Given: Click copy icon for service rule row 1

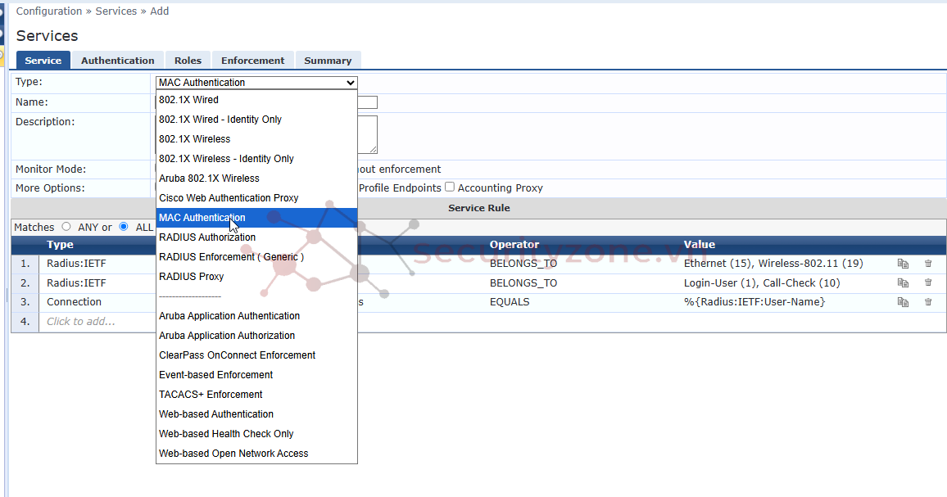Looking at the screenshot, I should (x=903, y=264).
